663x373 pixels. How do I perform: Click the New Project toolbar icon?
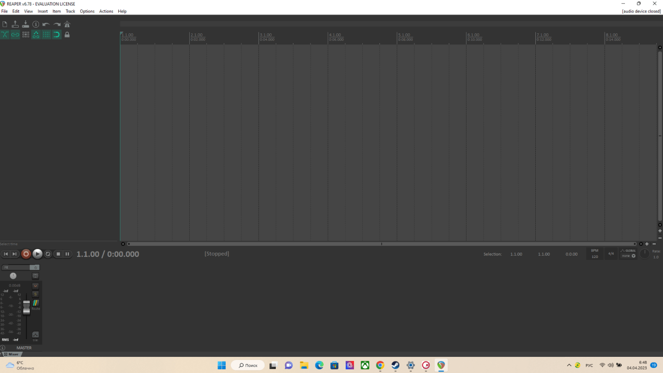point(5,24)
